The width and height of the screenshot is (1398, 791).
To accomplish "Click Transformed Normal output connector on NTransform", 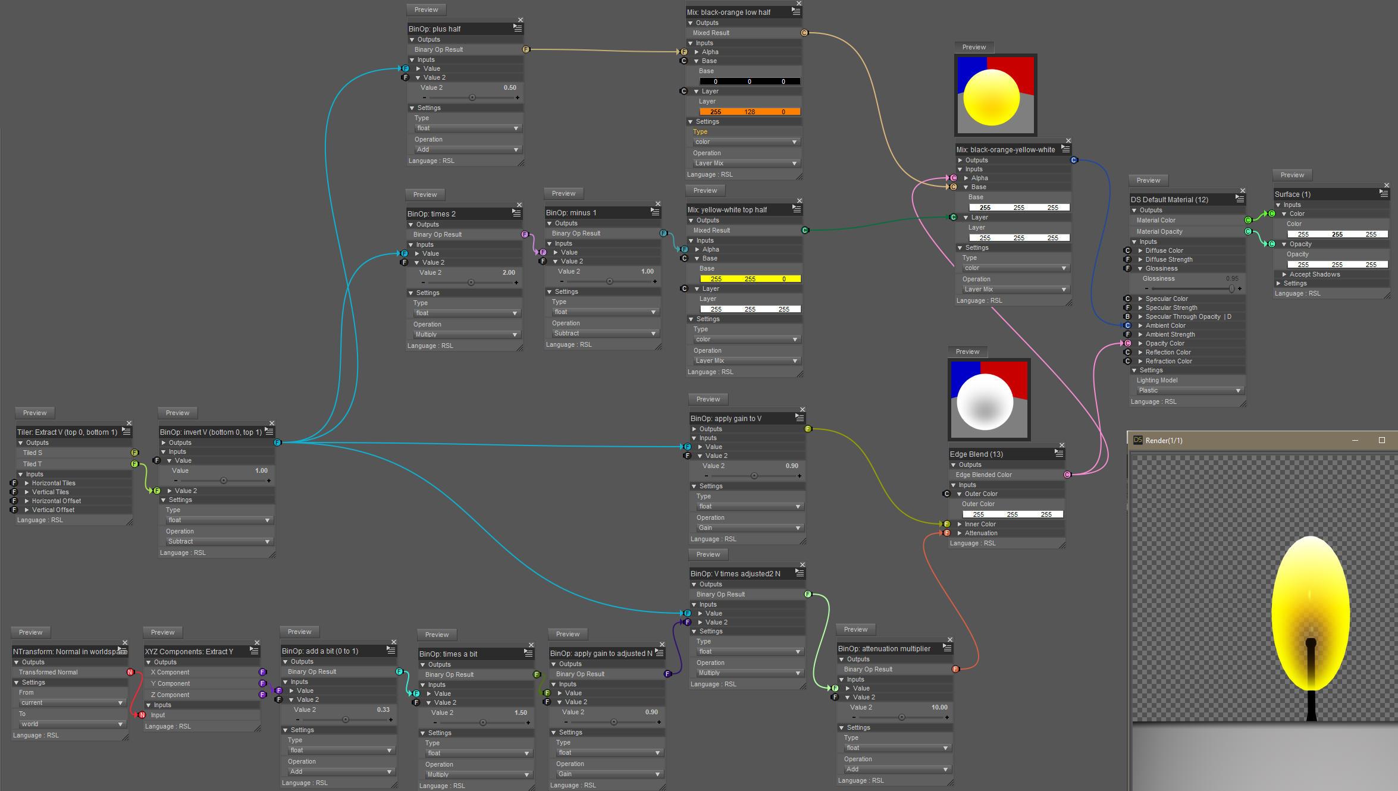I will [x=130, y=672].
